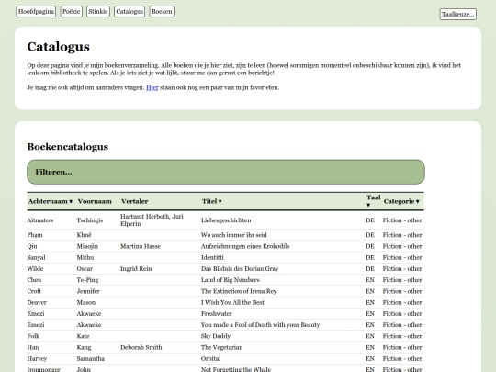Select the Catalogus nav button

pos(130,11)
